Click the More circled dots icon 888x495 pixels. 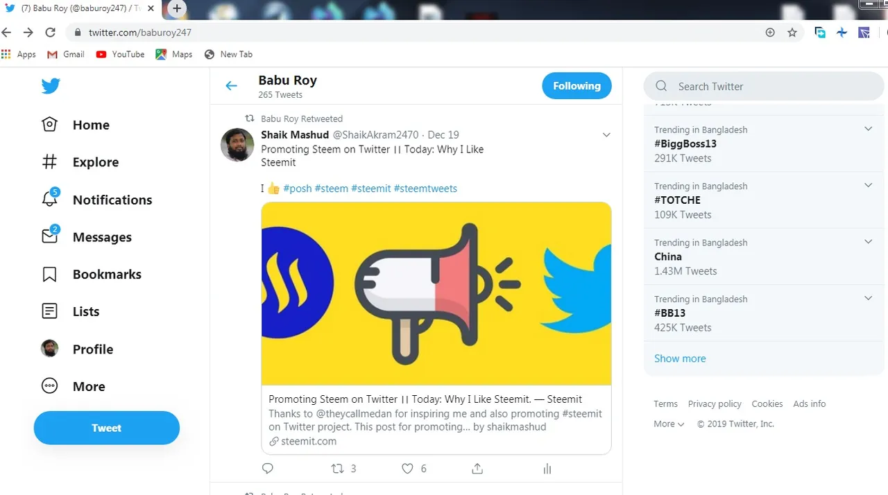coord(49,386)
